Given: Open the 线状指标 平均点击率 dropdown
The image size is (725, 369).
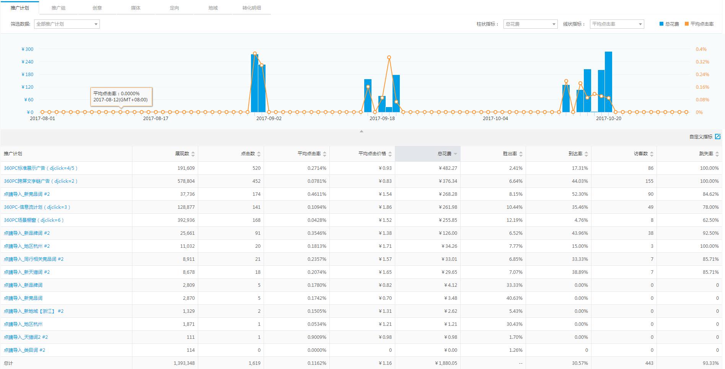Looking at the screenshot, I should point(617,24).
